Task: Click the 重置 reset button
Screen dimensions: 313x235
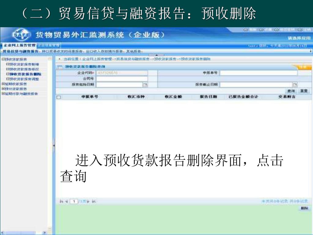Action: (x=304, y=91)
